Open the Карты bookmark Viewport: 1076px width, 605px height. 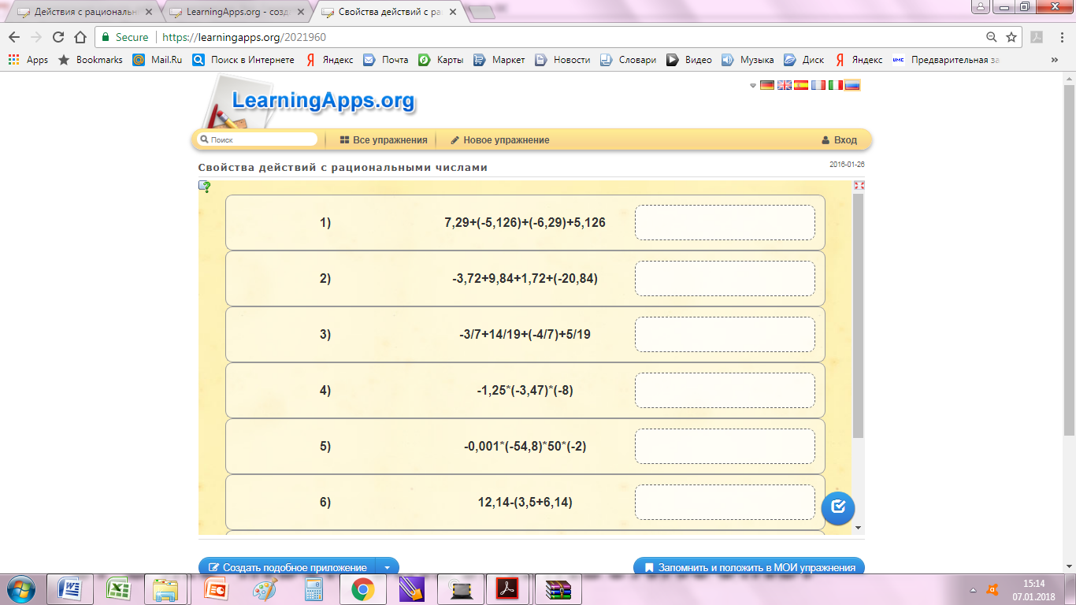point(440,60)
